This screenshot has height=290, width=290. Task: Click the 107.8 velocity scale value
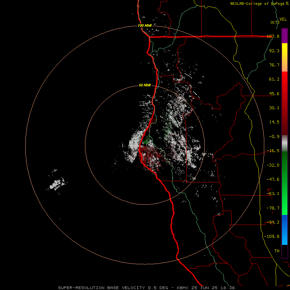coord(273,36)
